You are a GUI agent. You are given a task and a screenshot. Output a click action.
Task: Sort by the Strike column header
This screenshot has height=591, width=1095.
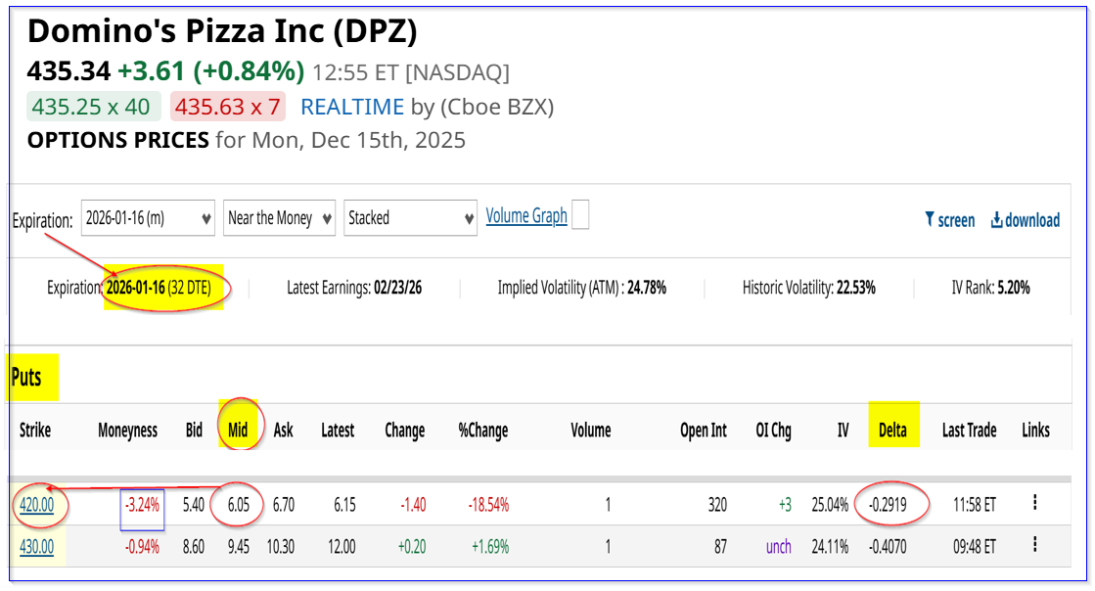click(34, 430)
